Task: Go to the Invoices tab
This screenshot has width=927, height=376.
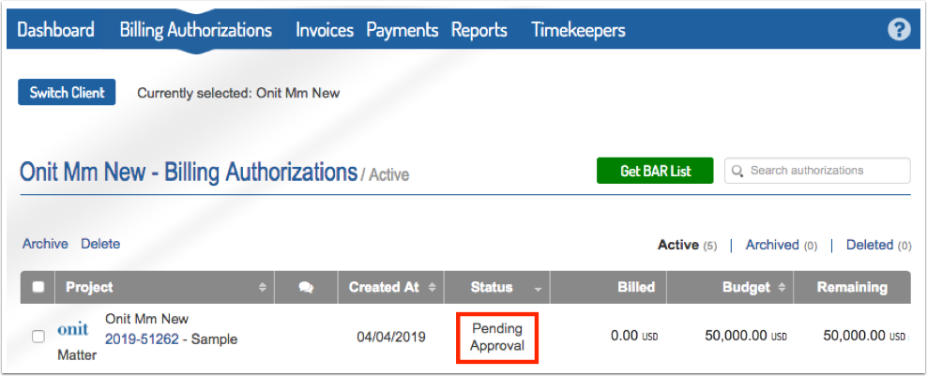Action: pos(325,30)
